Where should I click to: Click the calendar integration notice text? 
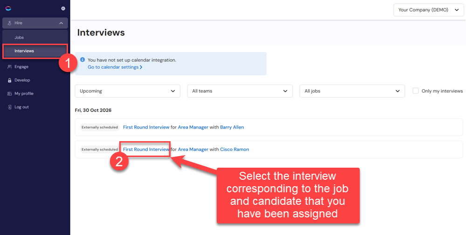click(132, 60)
